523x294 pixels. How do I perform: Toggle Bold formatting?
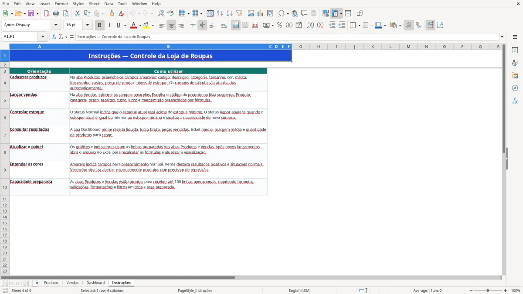[100, 25]
